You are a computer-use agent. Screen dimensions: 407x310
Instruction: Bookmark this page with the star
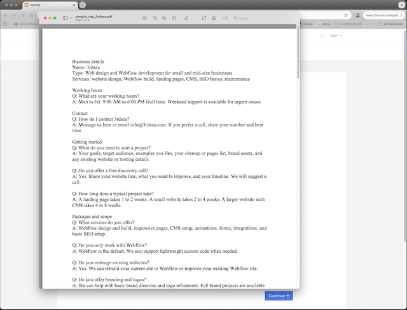click(x=346, y=15)
